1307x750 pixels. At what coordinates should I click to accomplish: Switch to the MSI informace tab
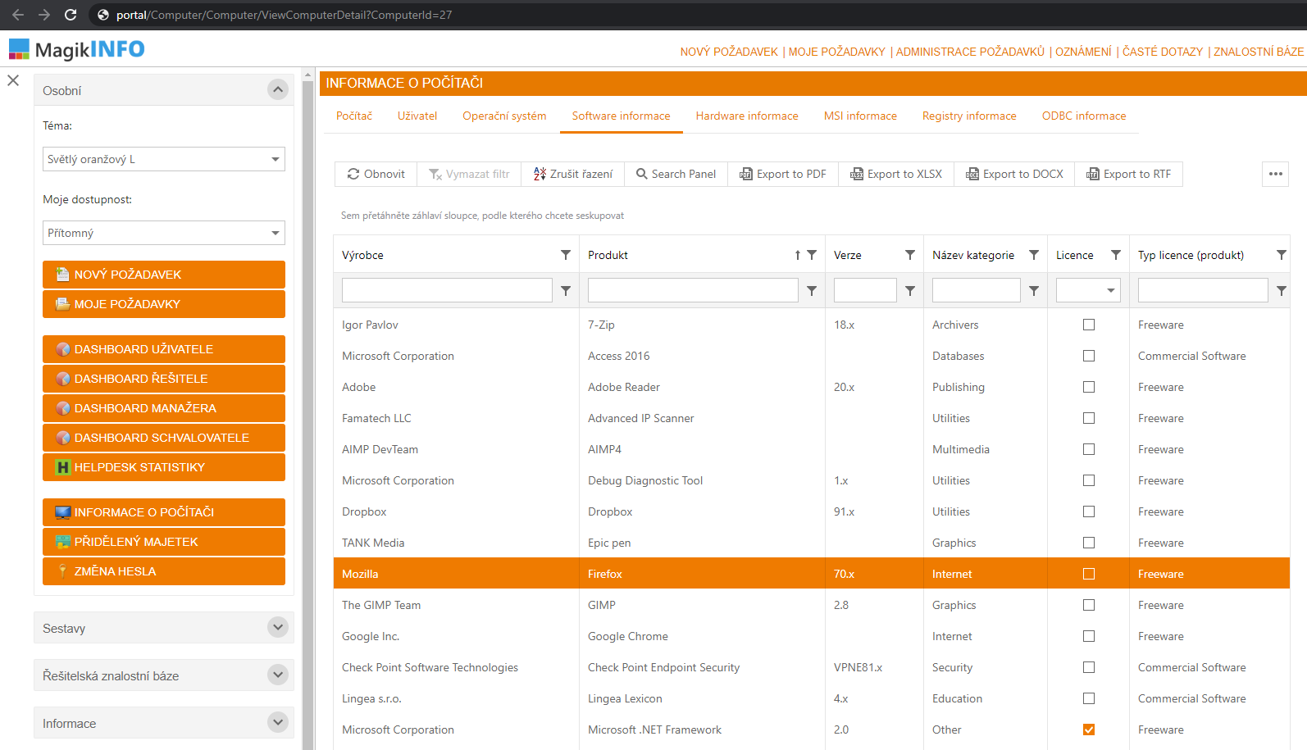pos(860,116)
